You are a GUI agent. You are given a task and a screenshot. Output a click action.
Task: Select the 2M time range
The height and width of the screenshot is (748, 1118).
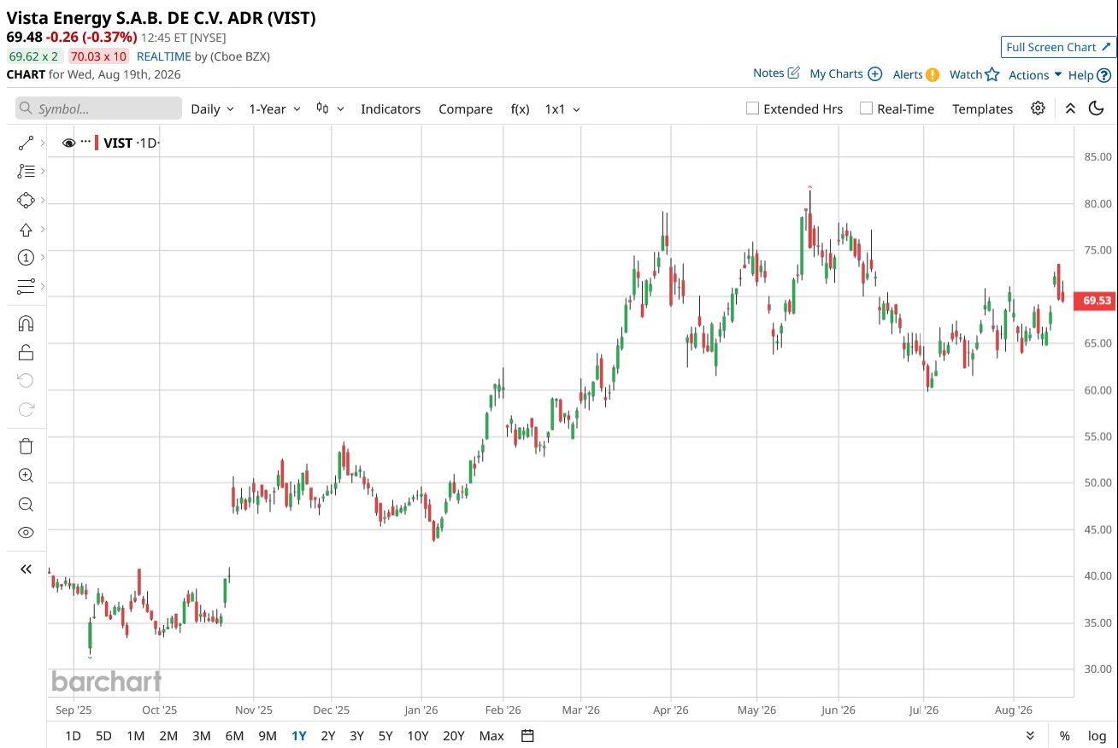coord(168,735)
